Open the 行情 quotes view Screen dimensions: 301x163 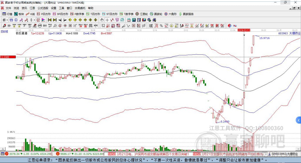point(7,14)
